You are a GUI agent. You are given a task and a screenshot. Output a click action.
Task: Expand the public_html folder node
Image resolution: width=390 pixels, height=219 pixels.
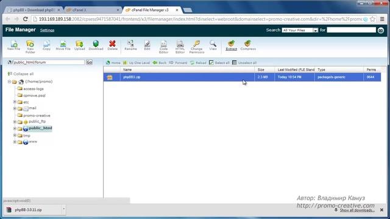pyautogui.click(x=15, y=128)
